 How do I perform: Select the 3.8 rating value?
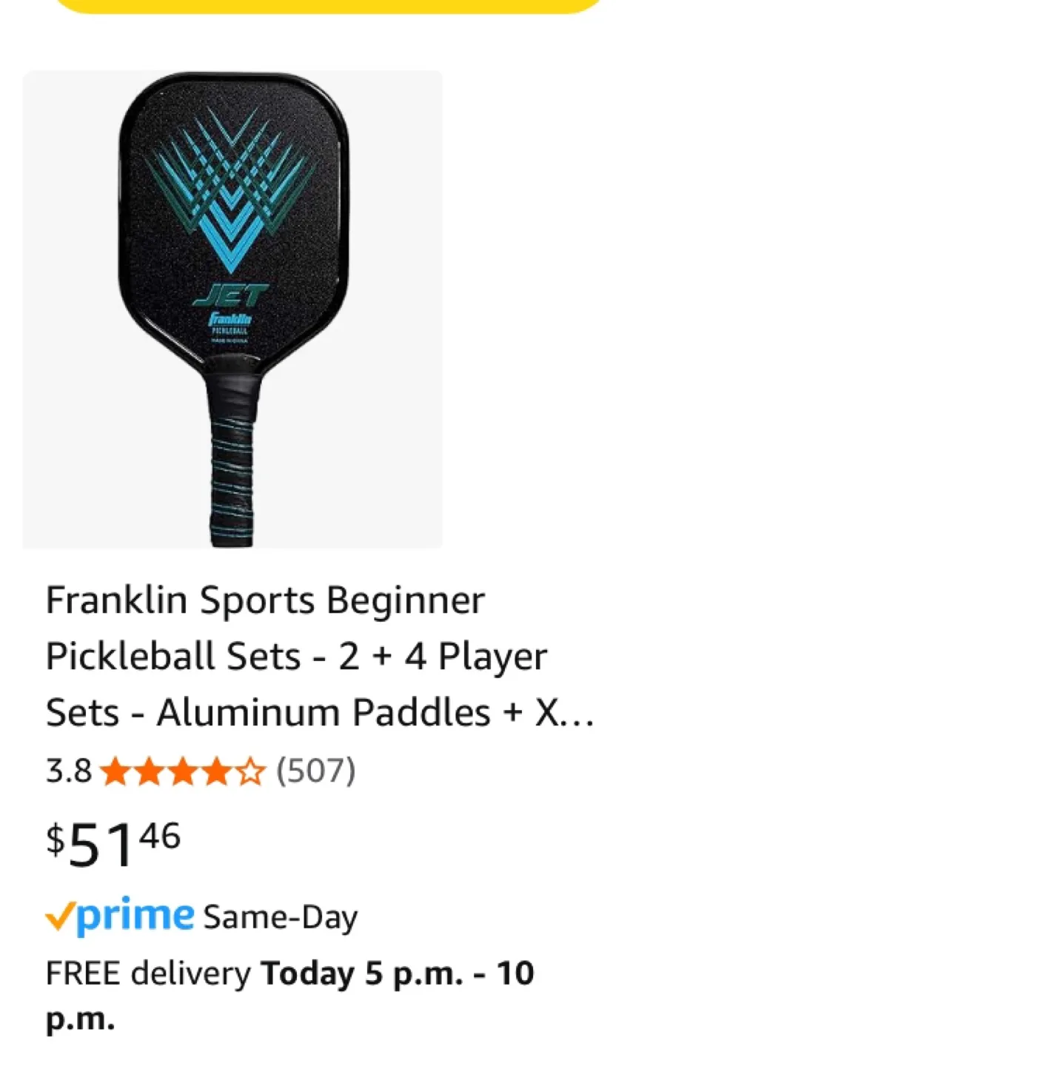68,771
